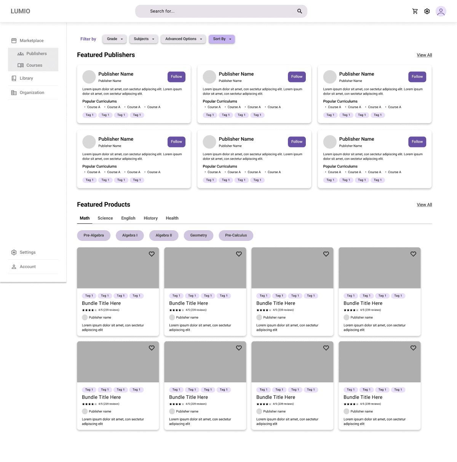Click the Marketplace storefront icon
The image size is (457, 462).
pos(14,41)
